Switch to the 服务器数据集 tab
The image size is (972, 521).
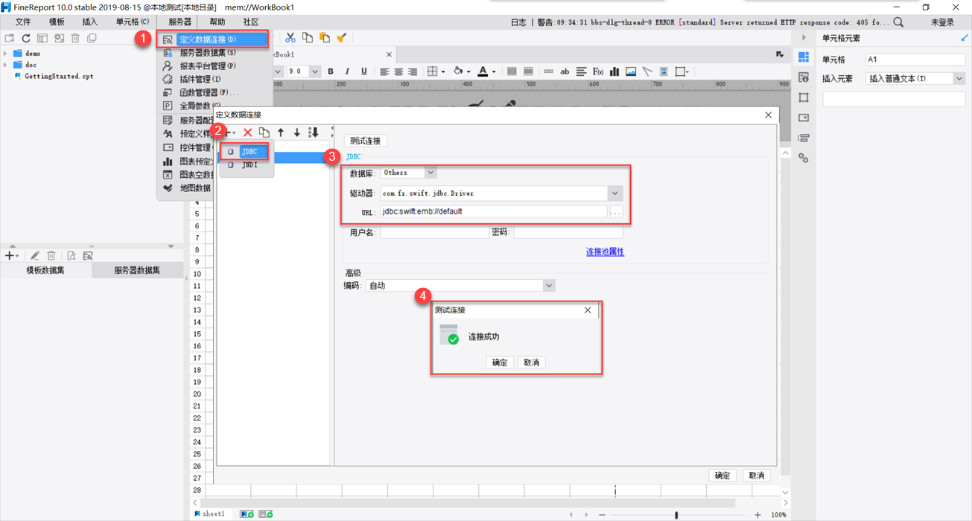(x=137, y=270)
